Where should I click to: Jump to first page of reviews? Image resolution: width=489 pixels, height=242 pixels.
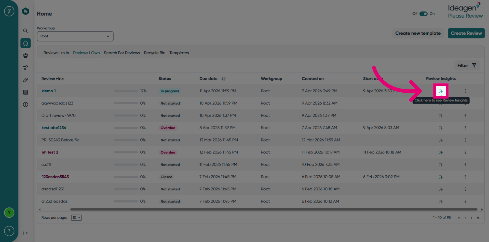[459, 218]
